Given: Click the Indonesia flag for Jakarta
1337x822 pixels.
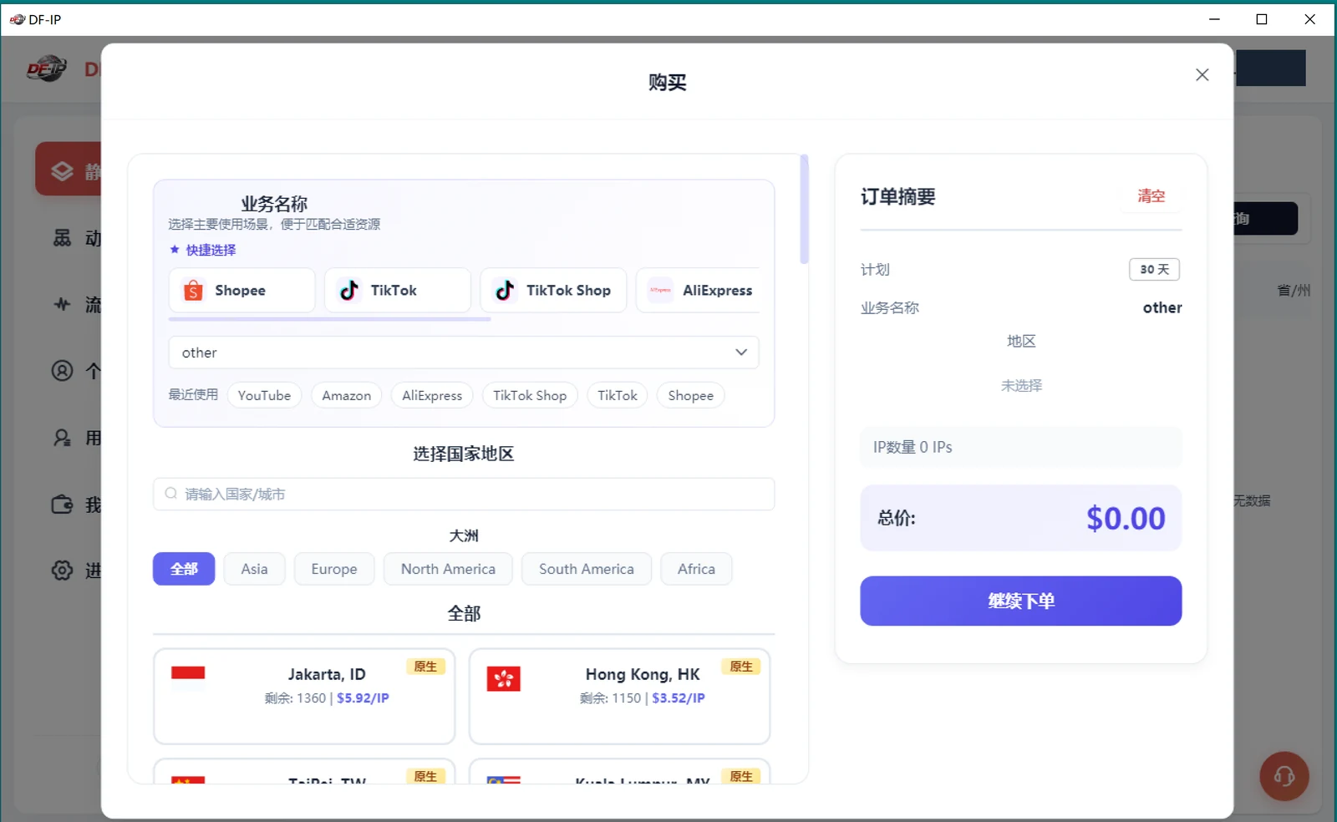Looking at the screenshot, I should click(188, 678).
